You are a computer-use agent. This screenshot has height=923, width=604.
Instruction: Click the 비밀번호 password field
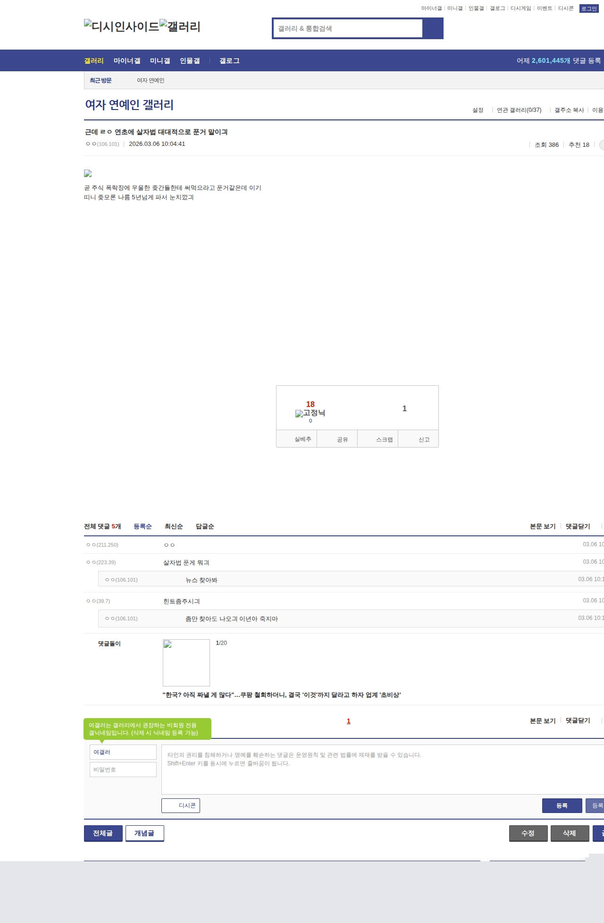(x=123, y=770)
